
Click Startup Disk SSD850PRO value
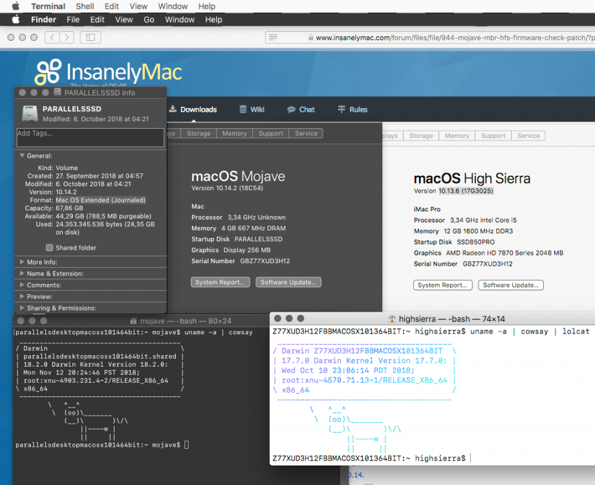[475, 242]
